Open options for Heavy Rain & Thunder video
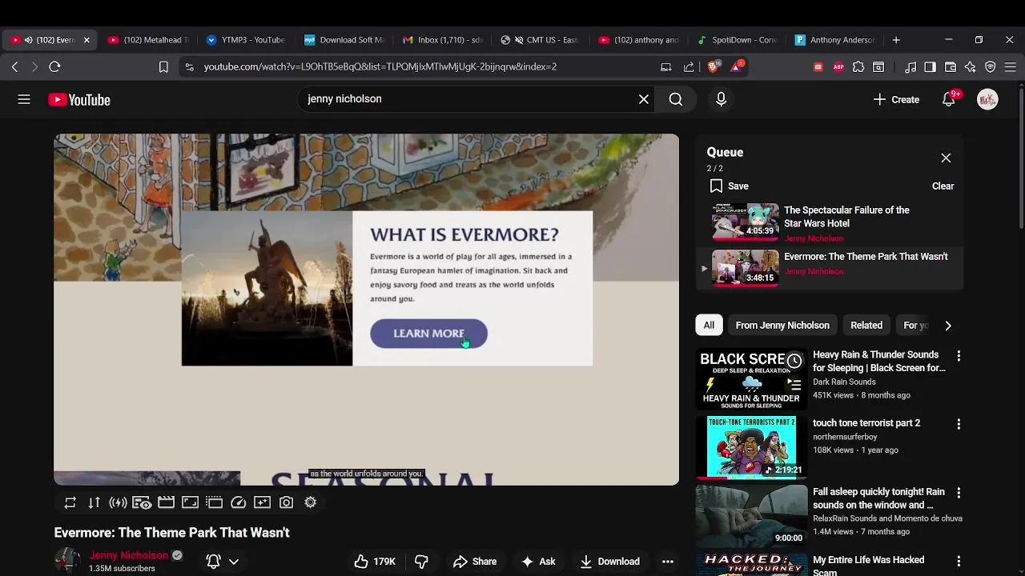1025x576 pixels. (x=959, y=355)
